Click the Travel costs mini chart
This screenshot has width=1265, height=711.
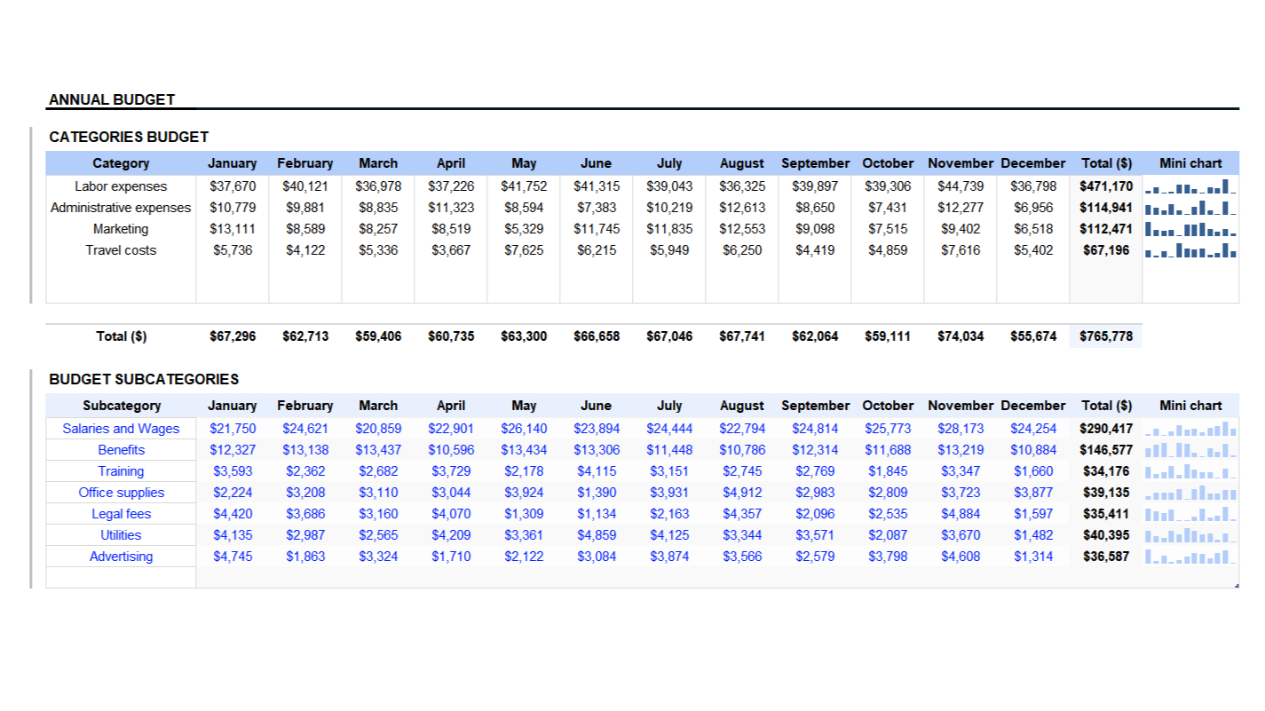1190,250
